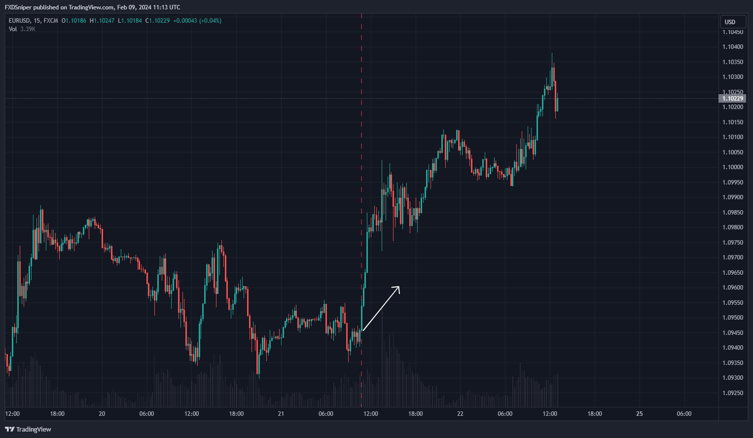
Task: Click the EURUSD symbol name
Action: point(19,21)
